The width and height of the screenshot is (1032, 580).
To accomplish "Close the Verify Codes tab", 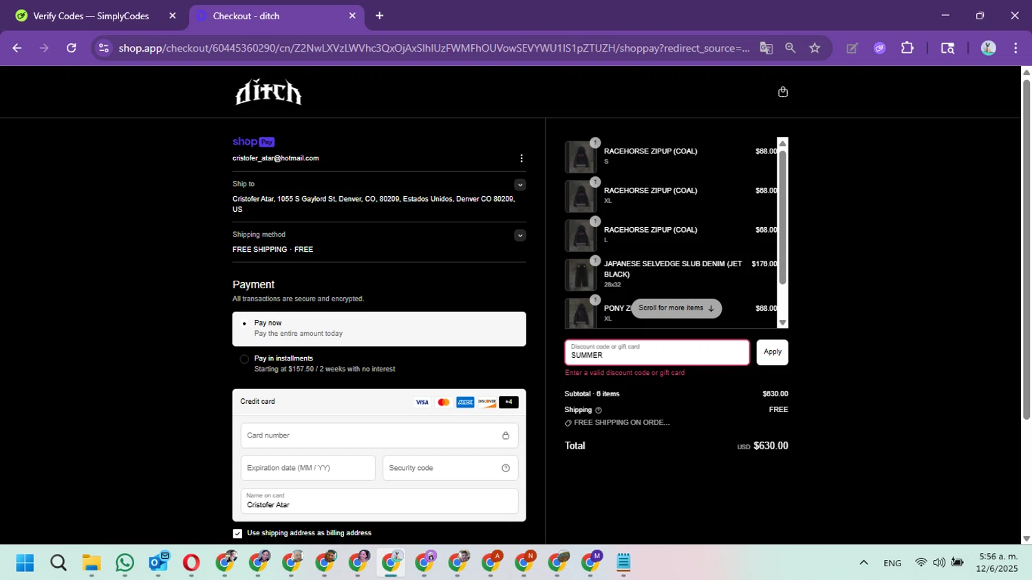I will pyautogui.click(x=173, y=16).
